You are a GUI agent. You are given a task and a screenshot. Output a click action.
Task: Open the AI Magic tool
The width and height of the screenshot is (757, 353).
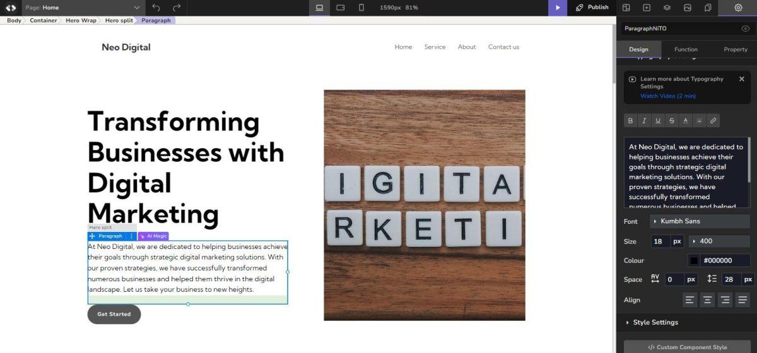[153, 236]
